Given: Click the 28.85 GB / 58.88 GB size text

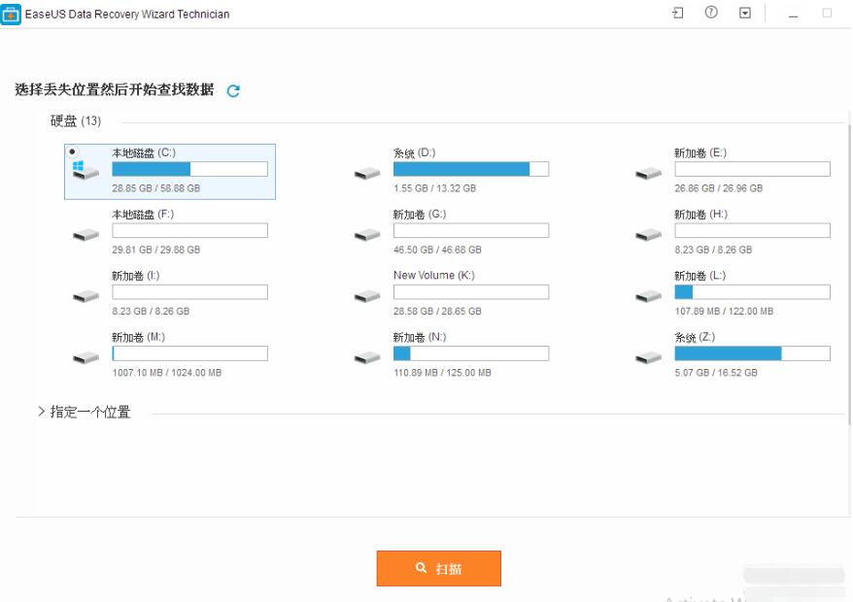Looking at the screenshot, I should click(x=156, y=188).
